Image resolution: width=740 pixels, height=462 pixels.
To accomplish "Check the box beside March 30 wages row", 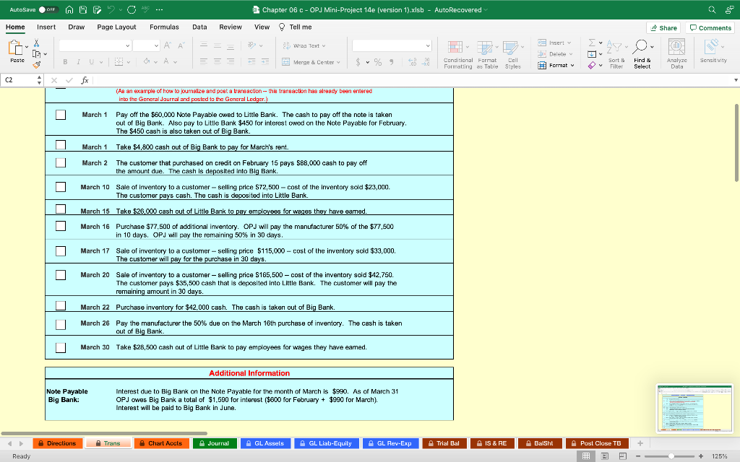I will point(61,347).
